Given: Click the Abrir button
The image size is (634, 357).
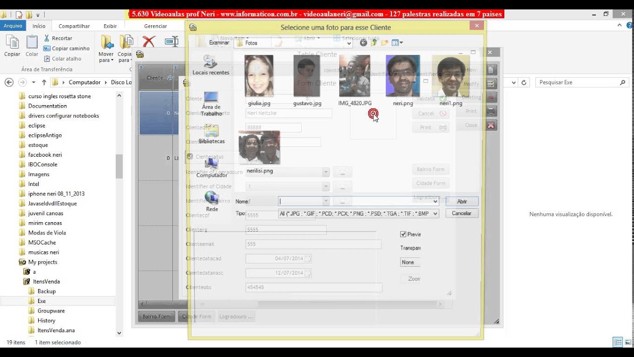Looking at the screenshot, I should tap(462, 201).
